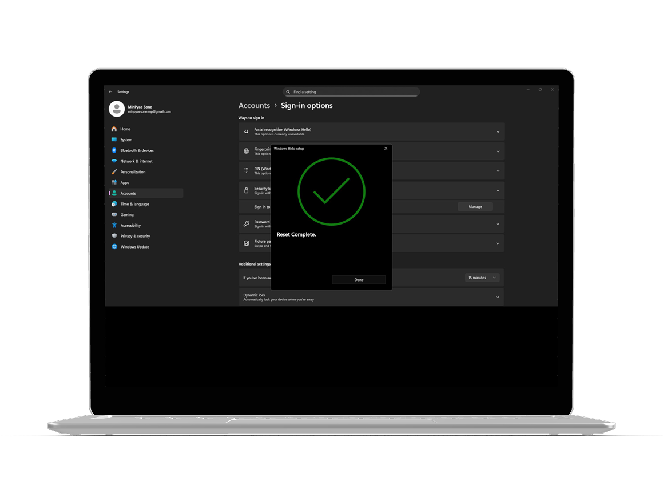The height and width of the screenshot is (497, 663).
Task: Open Gaming settings
Action: (x=114, y=214)
